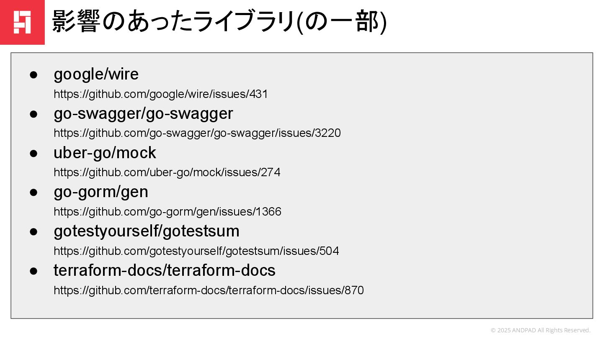Viewport: 603px width, 339px height.
Task: Click the google/wire heading text
Action: point(96,74)
